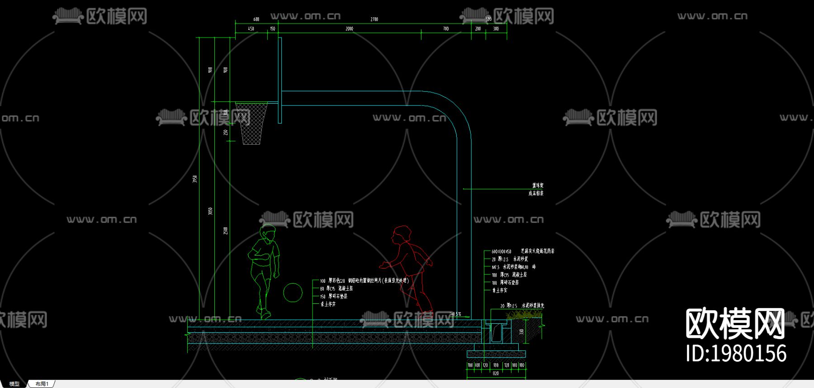Click the 450 dimension text
Image resolution: width=814 pixels, height=388 pixels.
click(251, 29)
